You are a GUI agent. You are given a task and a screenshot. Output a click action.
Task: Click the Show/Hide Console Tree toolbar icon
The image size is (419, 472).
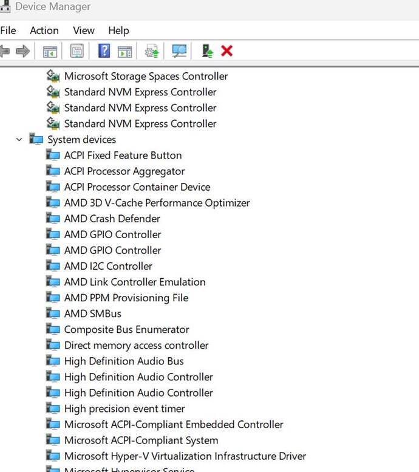(x=50, y=52)
